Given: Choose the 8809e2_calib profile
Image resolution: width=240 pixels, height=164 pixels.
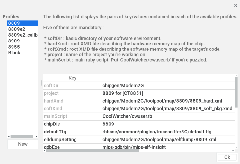Looking at the screenshot, I should (x=22, y=35).
